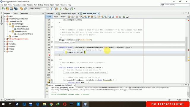Click the editor vertical scrollbar

click(x=186, y=49)
